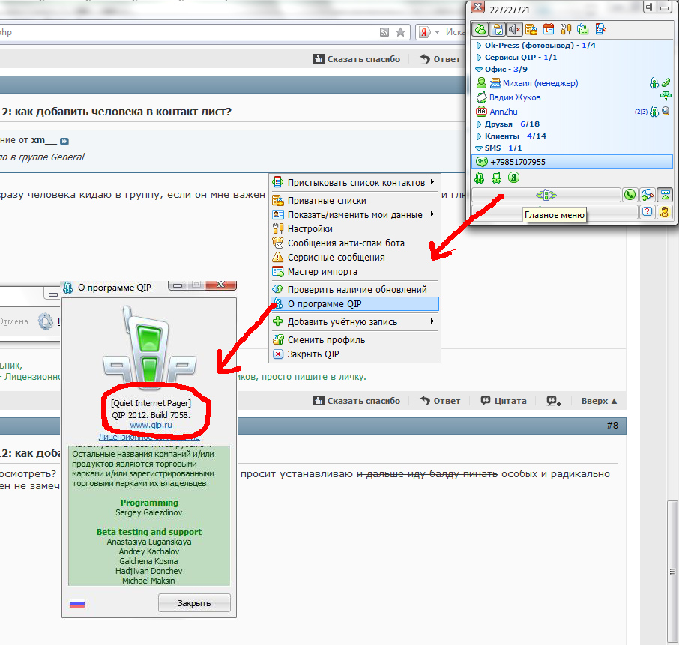Select О программе QIP menu item
The height and width of the screenshot is (645, 679).
[354, 304]
